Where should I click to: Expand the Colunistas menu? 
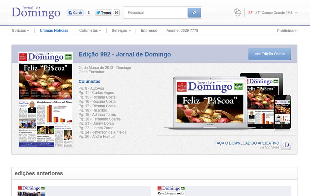coord(90,30)
